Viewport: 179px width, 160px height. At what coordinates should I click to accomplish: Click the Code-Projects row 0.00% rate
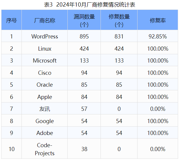click(158, 149)
